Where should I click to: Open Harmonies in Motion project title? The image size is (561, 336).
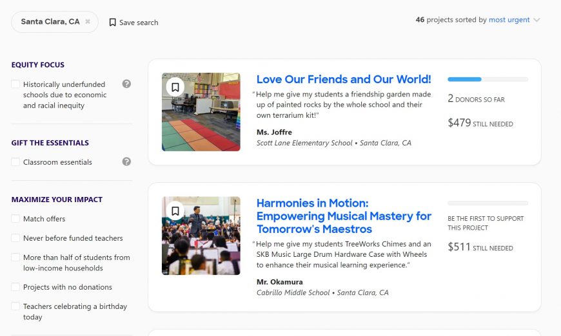[x=344, y=216]
